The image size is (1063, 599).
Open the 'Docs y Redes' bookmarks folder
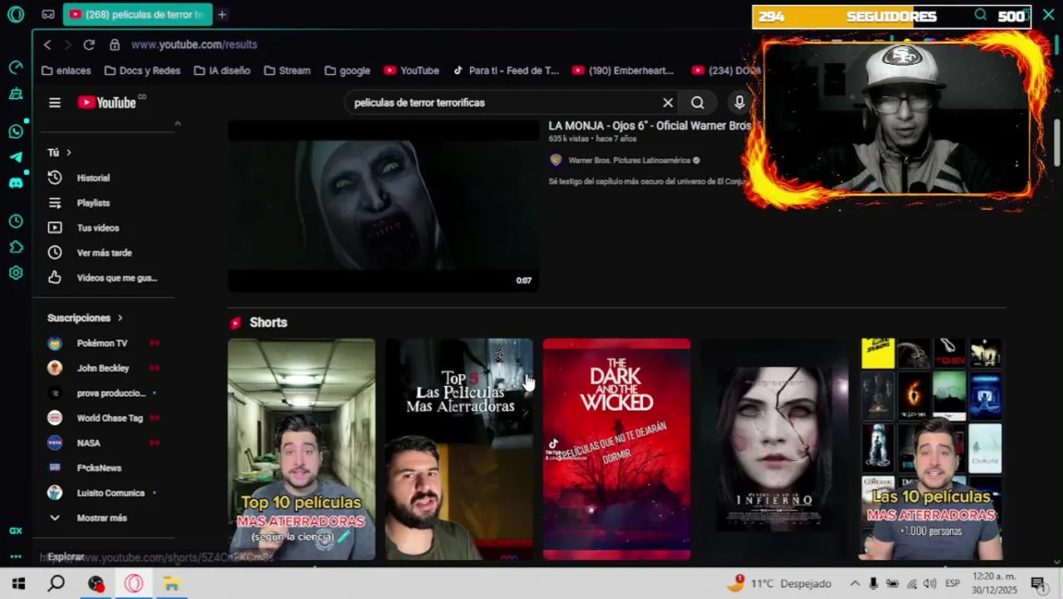tap(142, 71)
